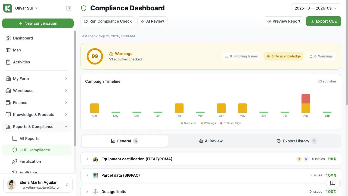Click the Activities clipboard icon

(x=8, y=62)
